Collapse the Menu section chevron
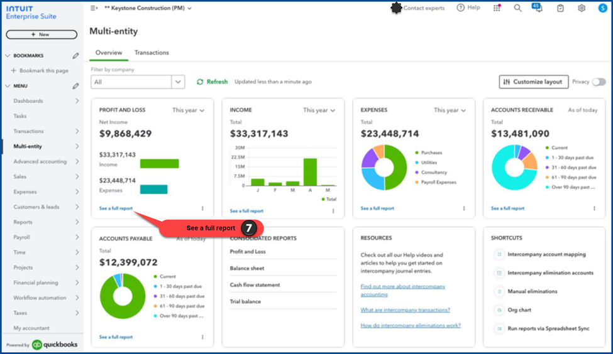This screenshot has height=354, width=613. (x=8, y=86)
